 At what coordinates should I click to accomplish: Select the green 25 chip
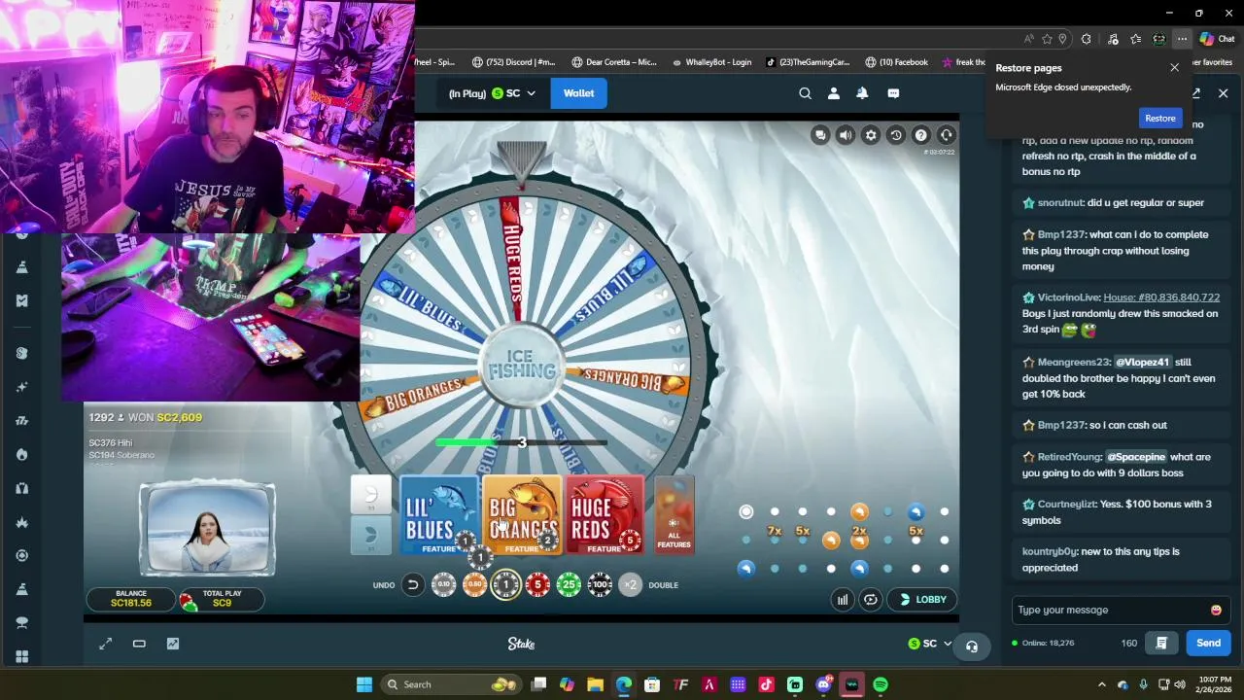coord(569,584)
